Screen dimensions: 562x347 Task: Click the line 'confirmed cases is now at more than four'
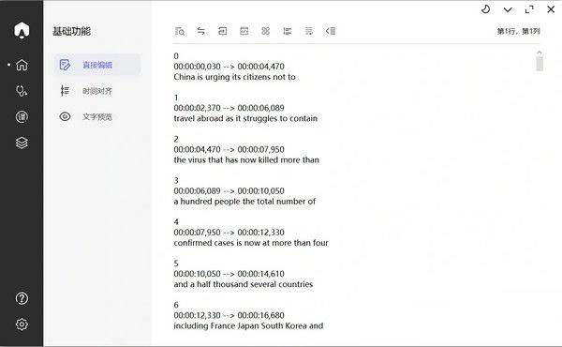tap(251, 243)
